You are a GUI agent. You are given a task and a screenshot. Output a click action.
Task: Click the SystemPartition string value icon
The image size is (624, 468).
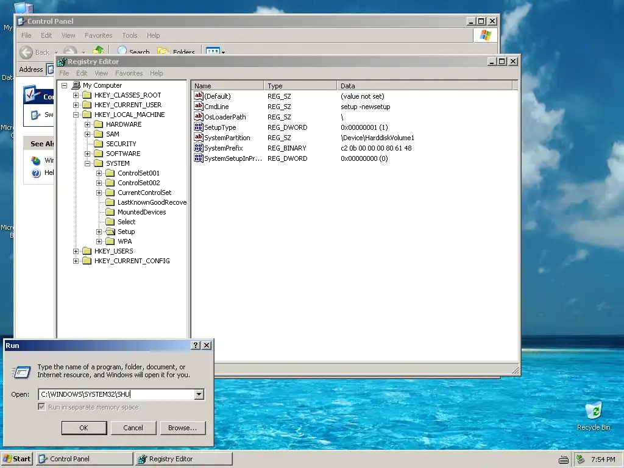pos(199,137)
